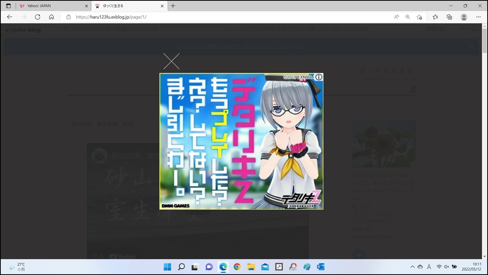Click the ad info icon on the banner
Screen dimensions: 488x275
tap(318, 77)
